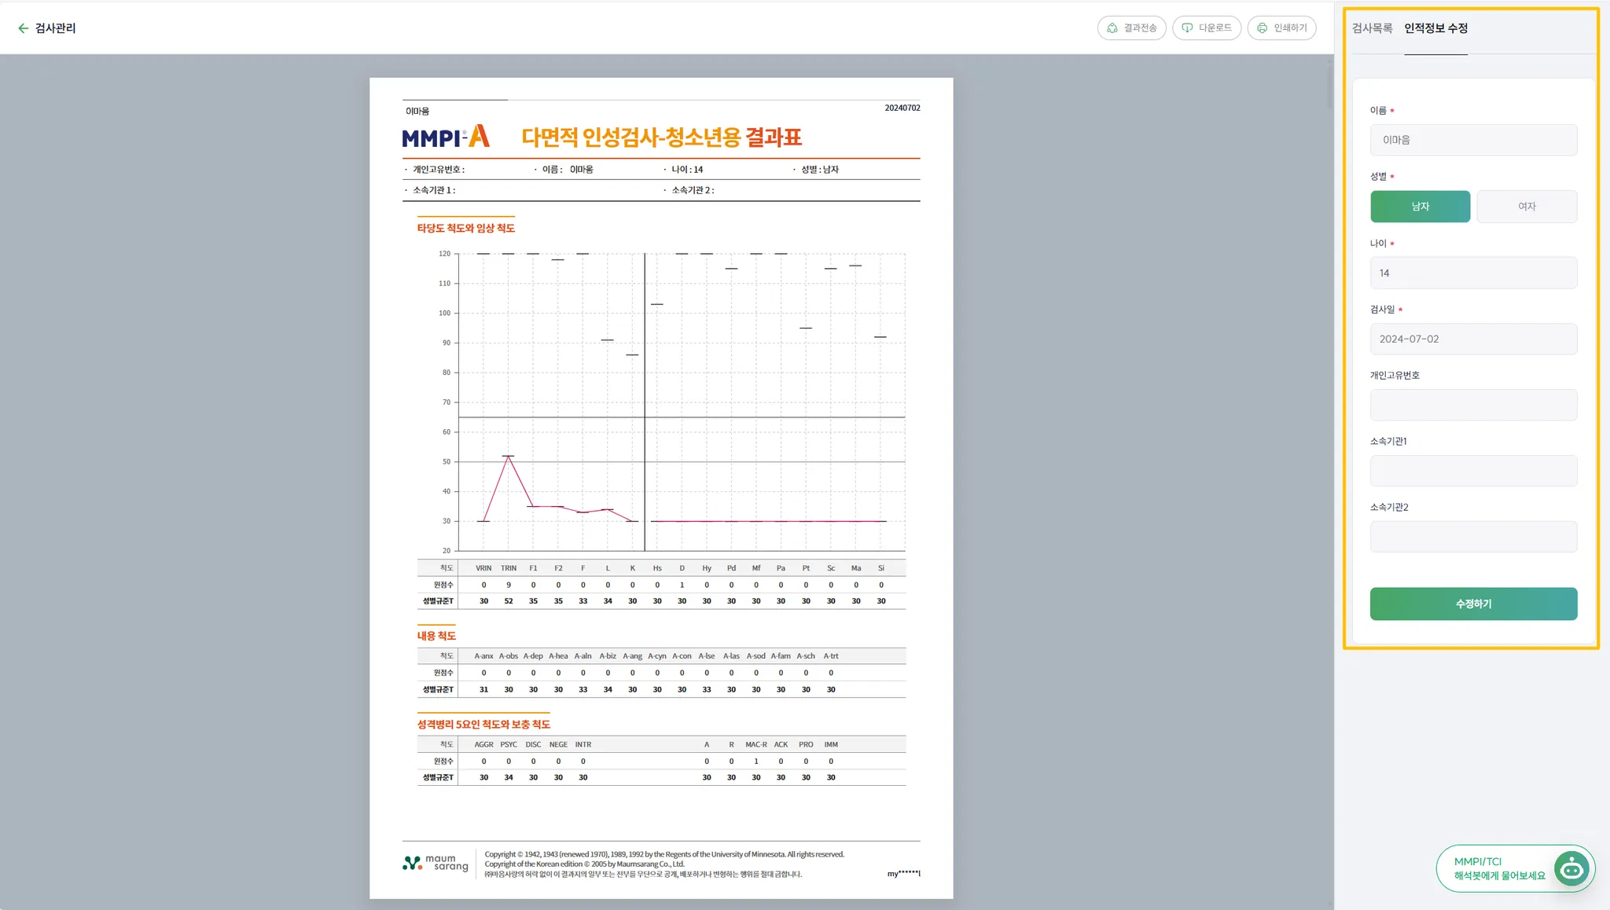Viewport: 1610px width, 910px height.
Task: Focus the 소속기관1 input field
Action: 1473,471
